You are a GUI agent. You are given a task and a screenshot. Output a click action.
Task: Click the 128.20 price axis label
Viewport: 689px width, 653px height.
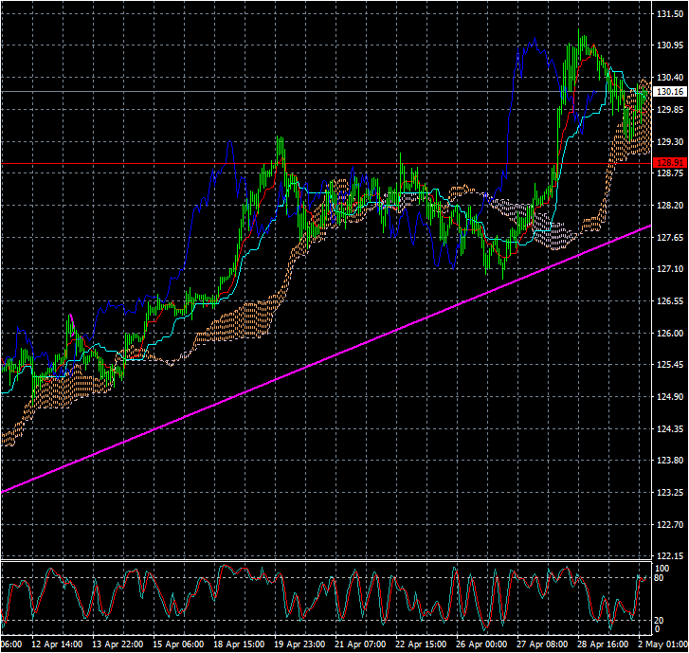pyautogui.click(x=670, y=206)
